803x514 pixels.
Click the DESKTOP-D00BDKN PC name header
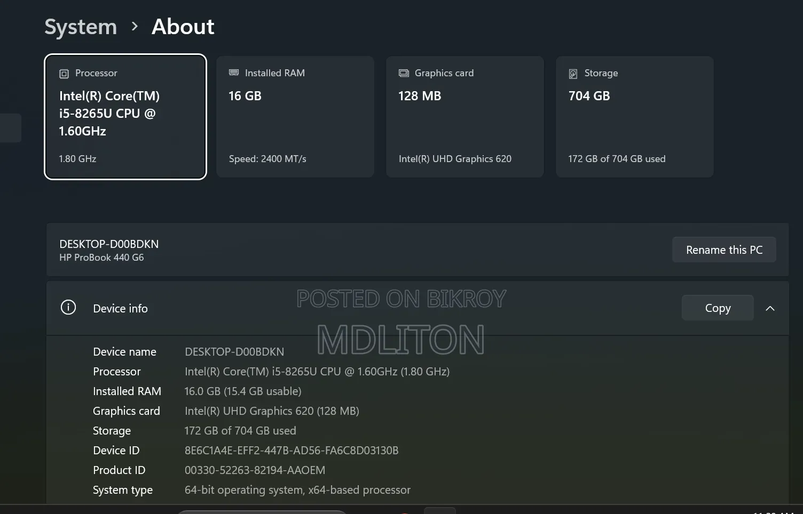click(109, 244)
